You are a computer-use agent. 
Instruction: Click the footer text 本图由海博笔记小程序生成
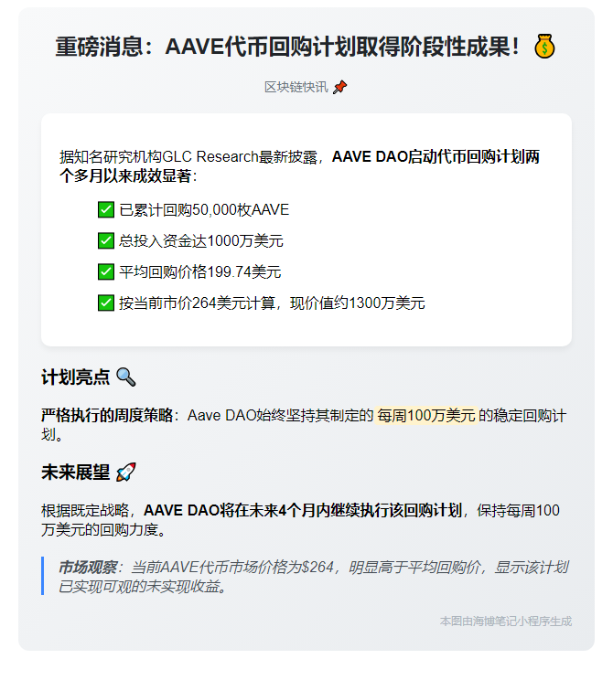506,622
